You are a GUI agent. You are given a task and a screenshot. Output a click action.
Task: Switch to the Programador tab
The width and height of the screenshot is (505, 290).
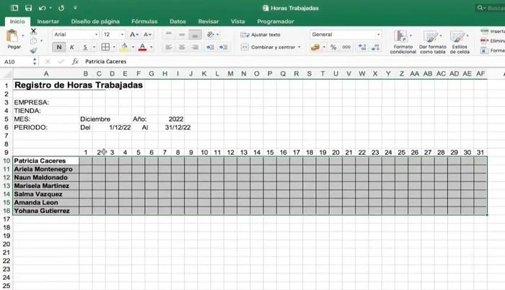coord(276,22)
